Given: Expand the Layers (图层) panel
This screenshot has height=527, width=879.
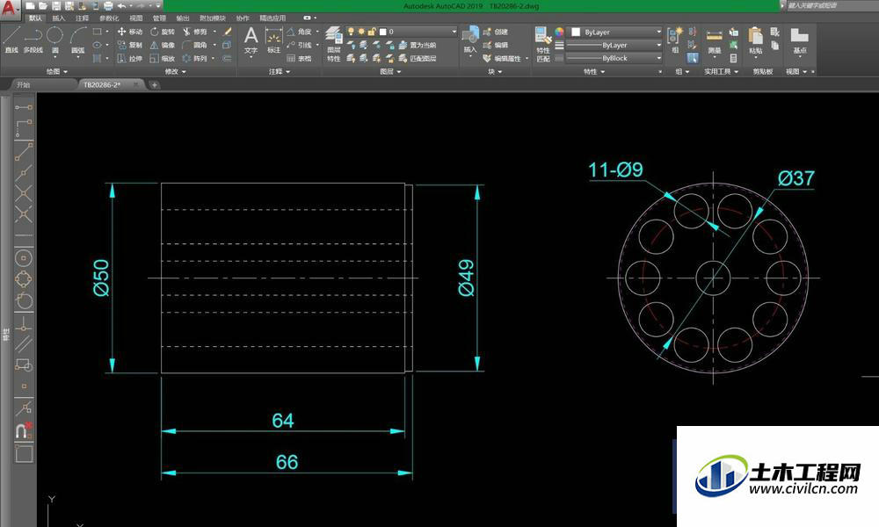Looking at the screenshot, I should pyautogui.click(x=391, y=72).
